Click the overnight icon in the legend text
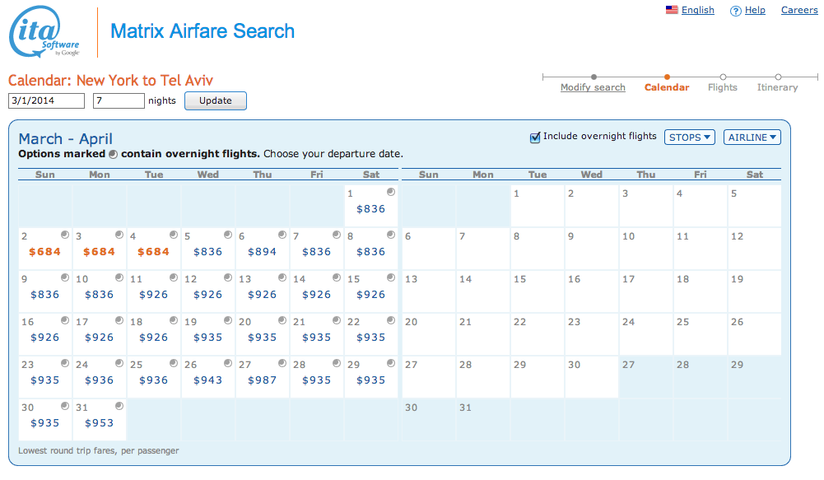824x480 pixels. pyautogui.click(x=113, y=154)
